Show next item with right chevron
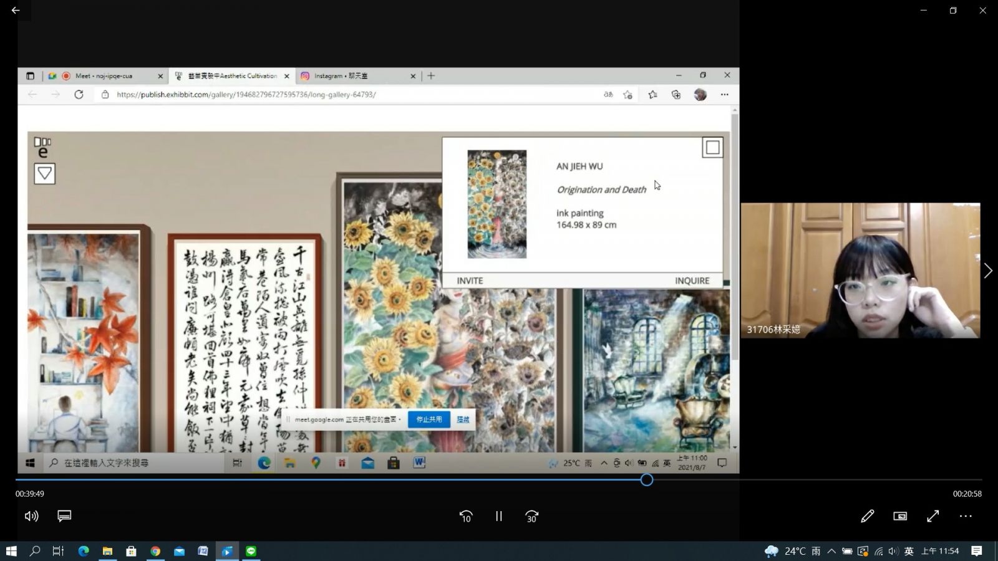Image resolution: width=998 pixels, height=561 pixels. [x=988, y=271]
